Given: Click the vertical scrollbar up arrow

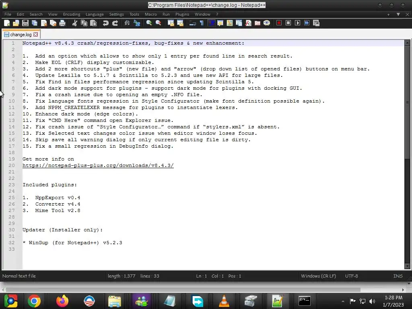Looking at the screenshot, I should [x=407, y=43].
